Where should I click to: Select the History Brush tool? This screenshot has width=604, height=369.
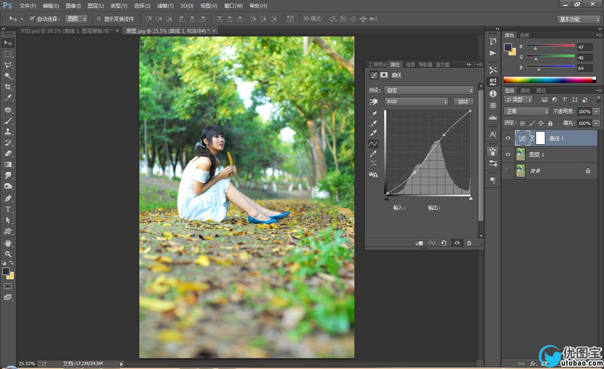click(8, 143)
